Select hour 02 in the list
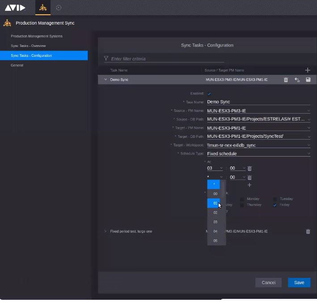 point(214,213)
